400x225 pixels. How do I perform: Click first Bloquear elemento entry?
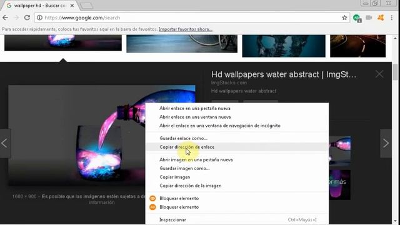pyautogui.click(x=237, y=199)
